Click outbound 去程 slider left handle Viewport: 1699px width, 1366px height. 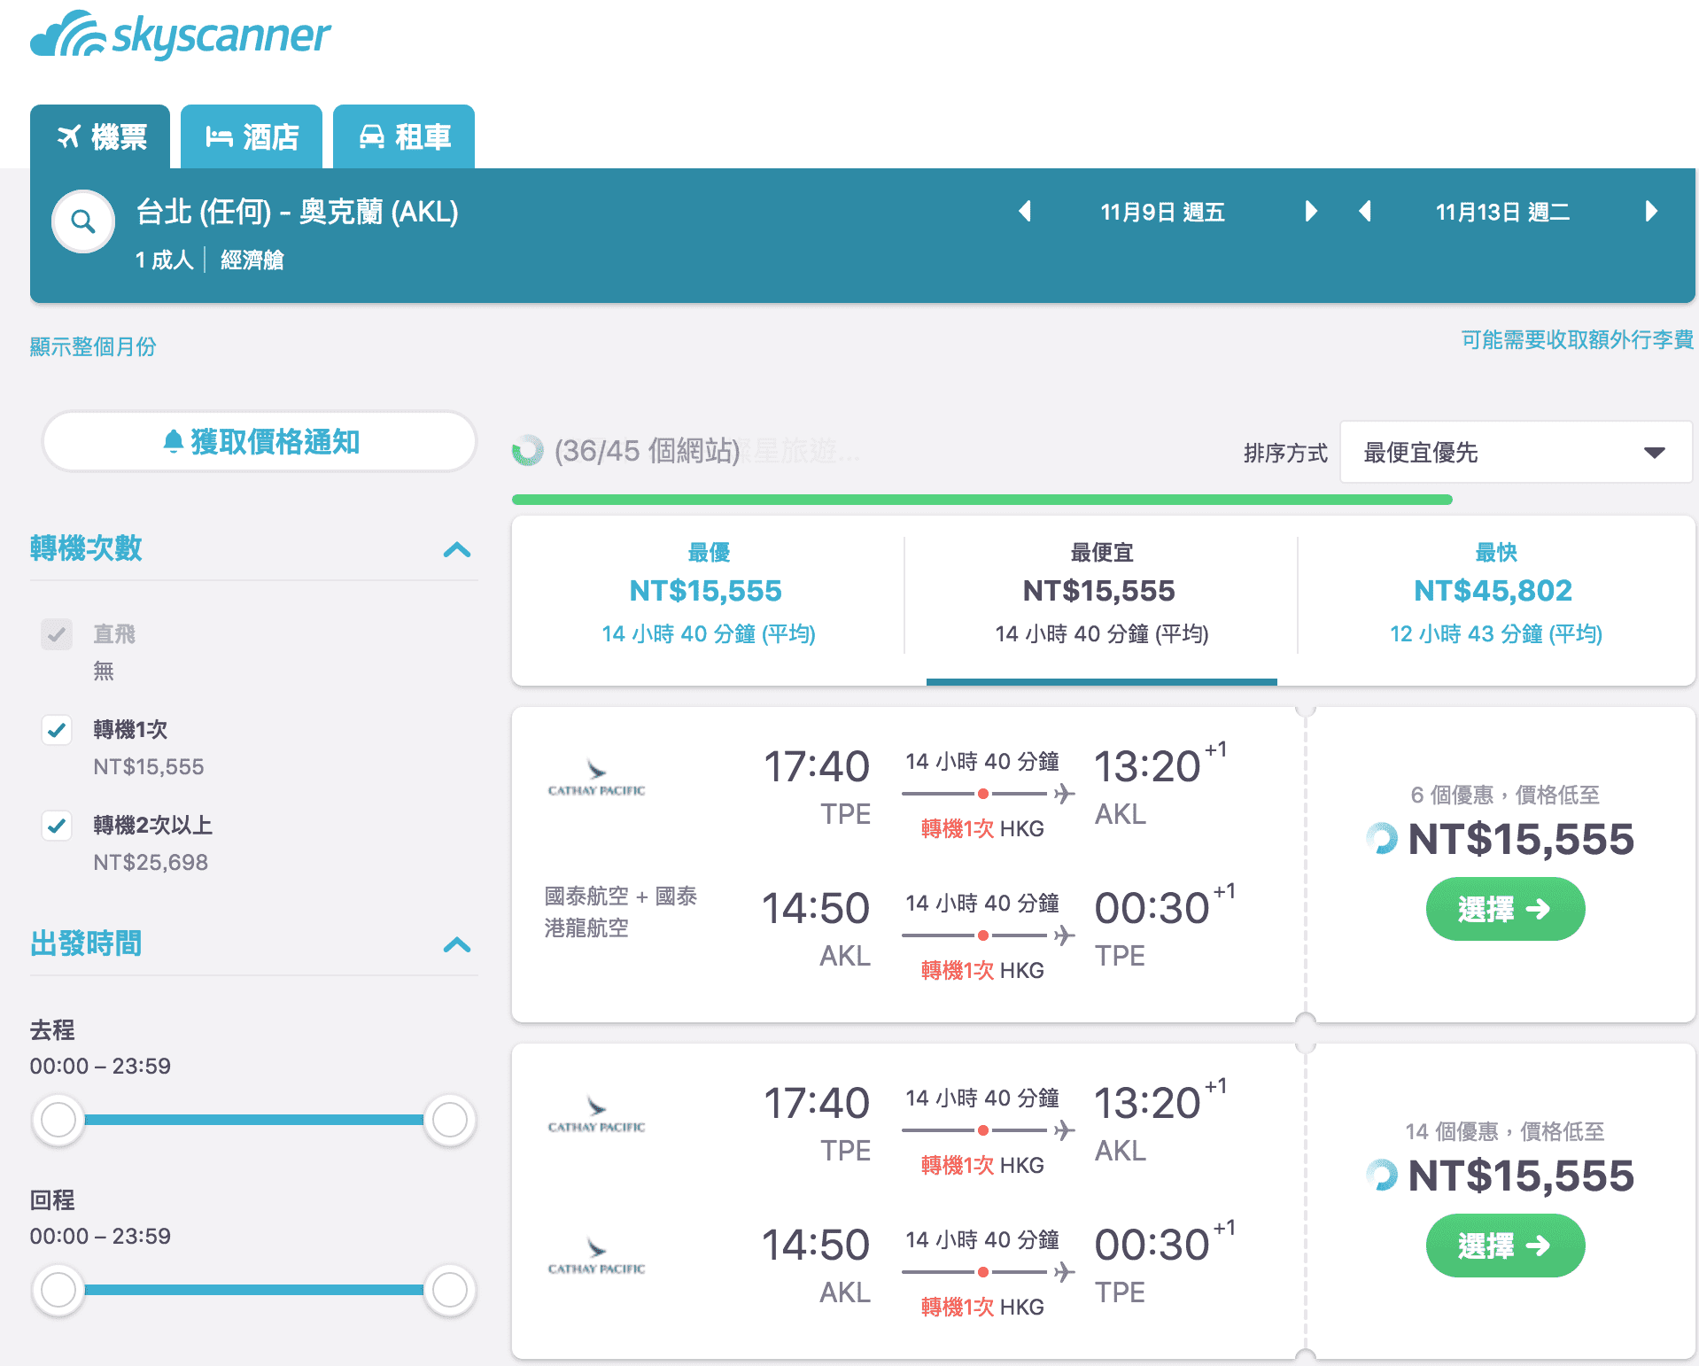58,1120
